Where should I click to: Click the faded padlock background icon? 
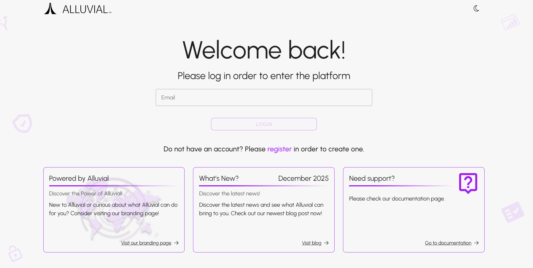point(15,253)
